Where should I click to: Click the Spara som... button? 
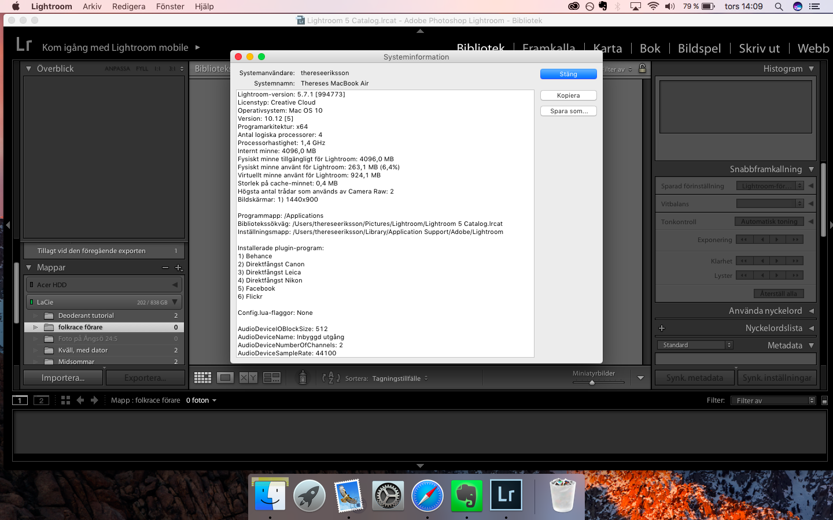(568, 111)
